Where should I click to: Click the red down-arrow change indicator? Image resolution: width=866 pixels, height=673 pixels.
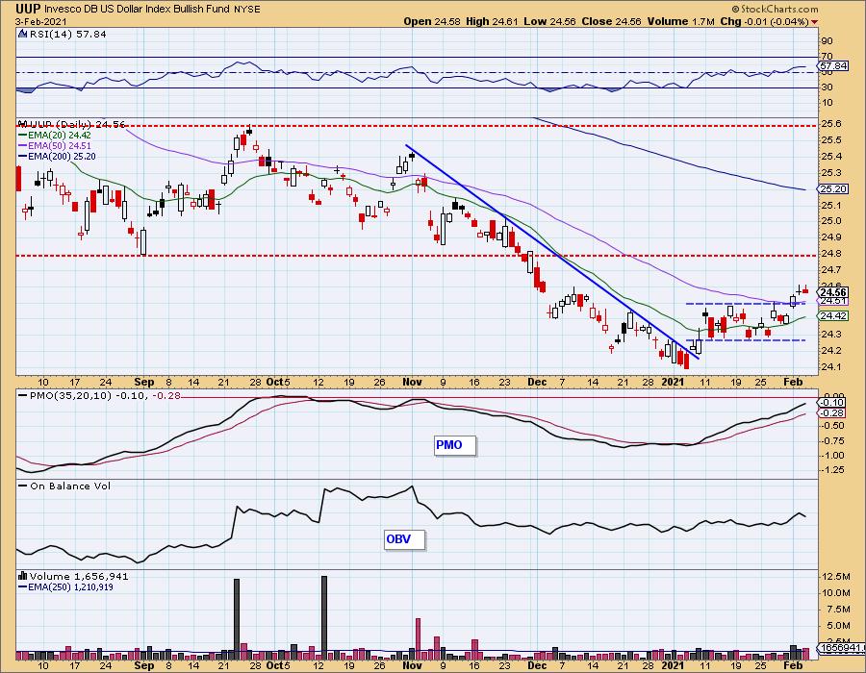[815, 22]
